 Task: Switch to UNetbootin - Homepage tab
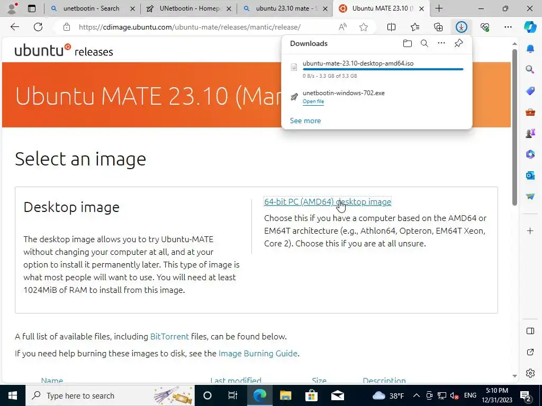(189, 8)
